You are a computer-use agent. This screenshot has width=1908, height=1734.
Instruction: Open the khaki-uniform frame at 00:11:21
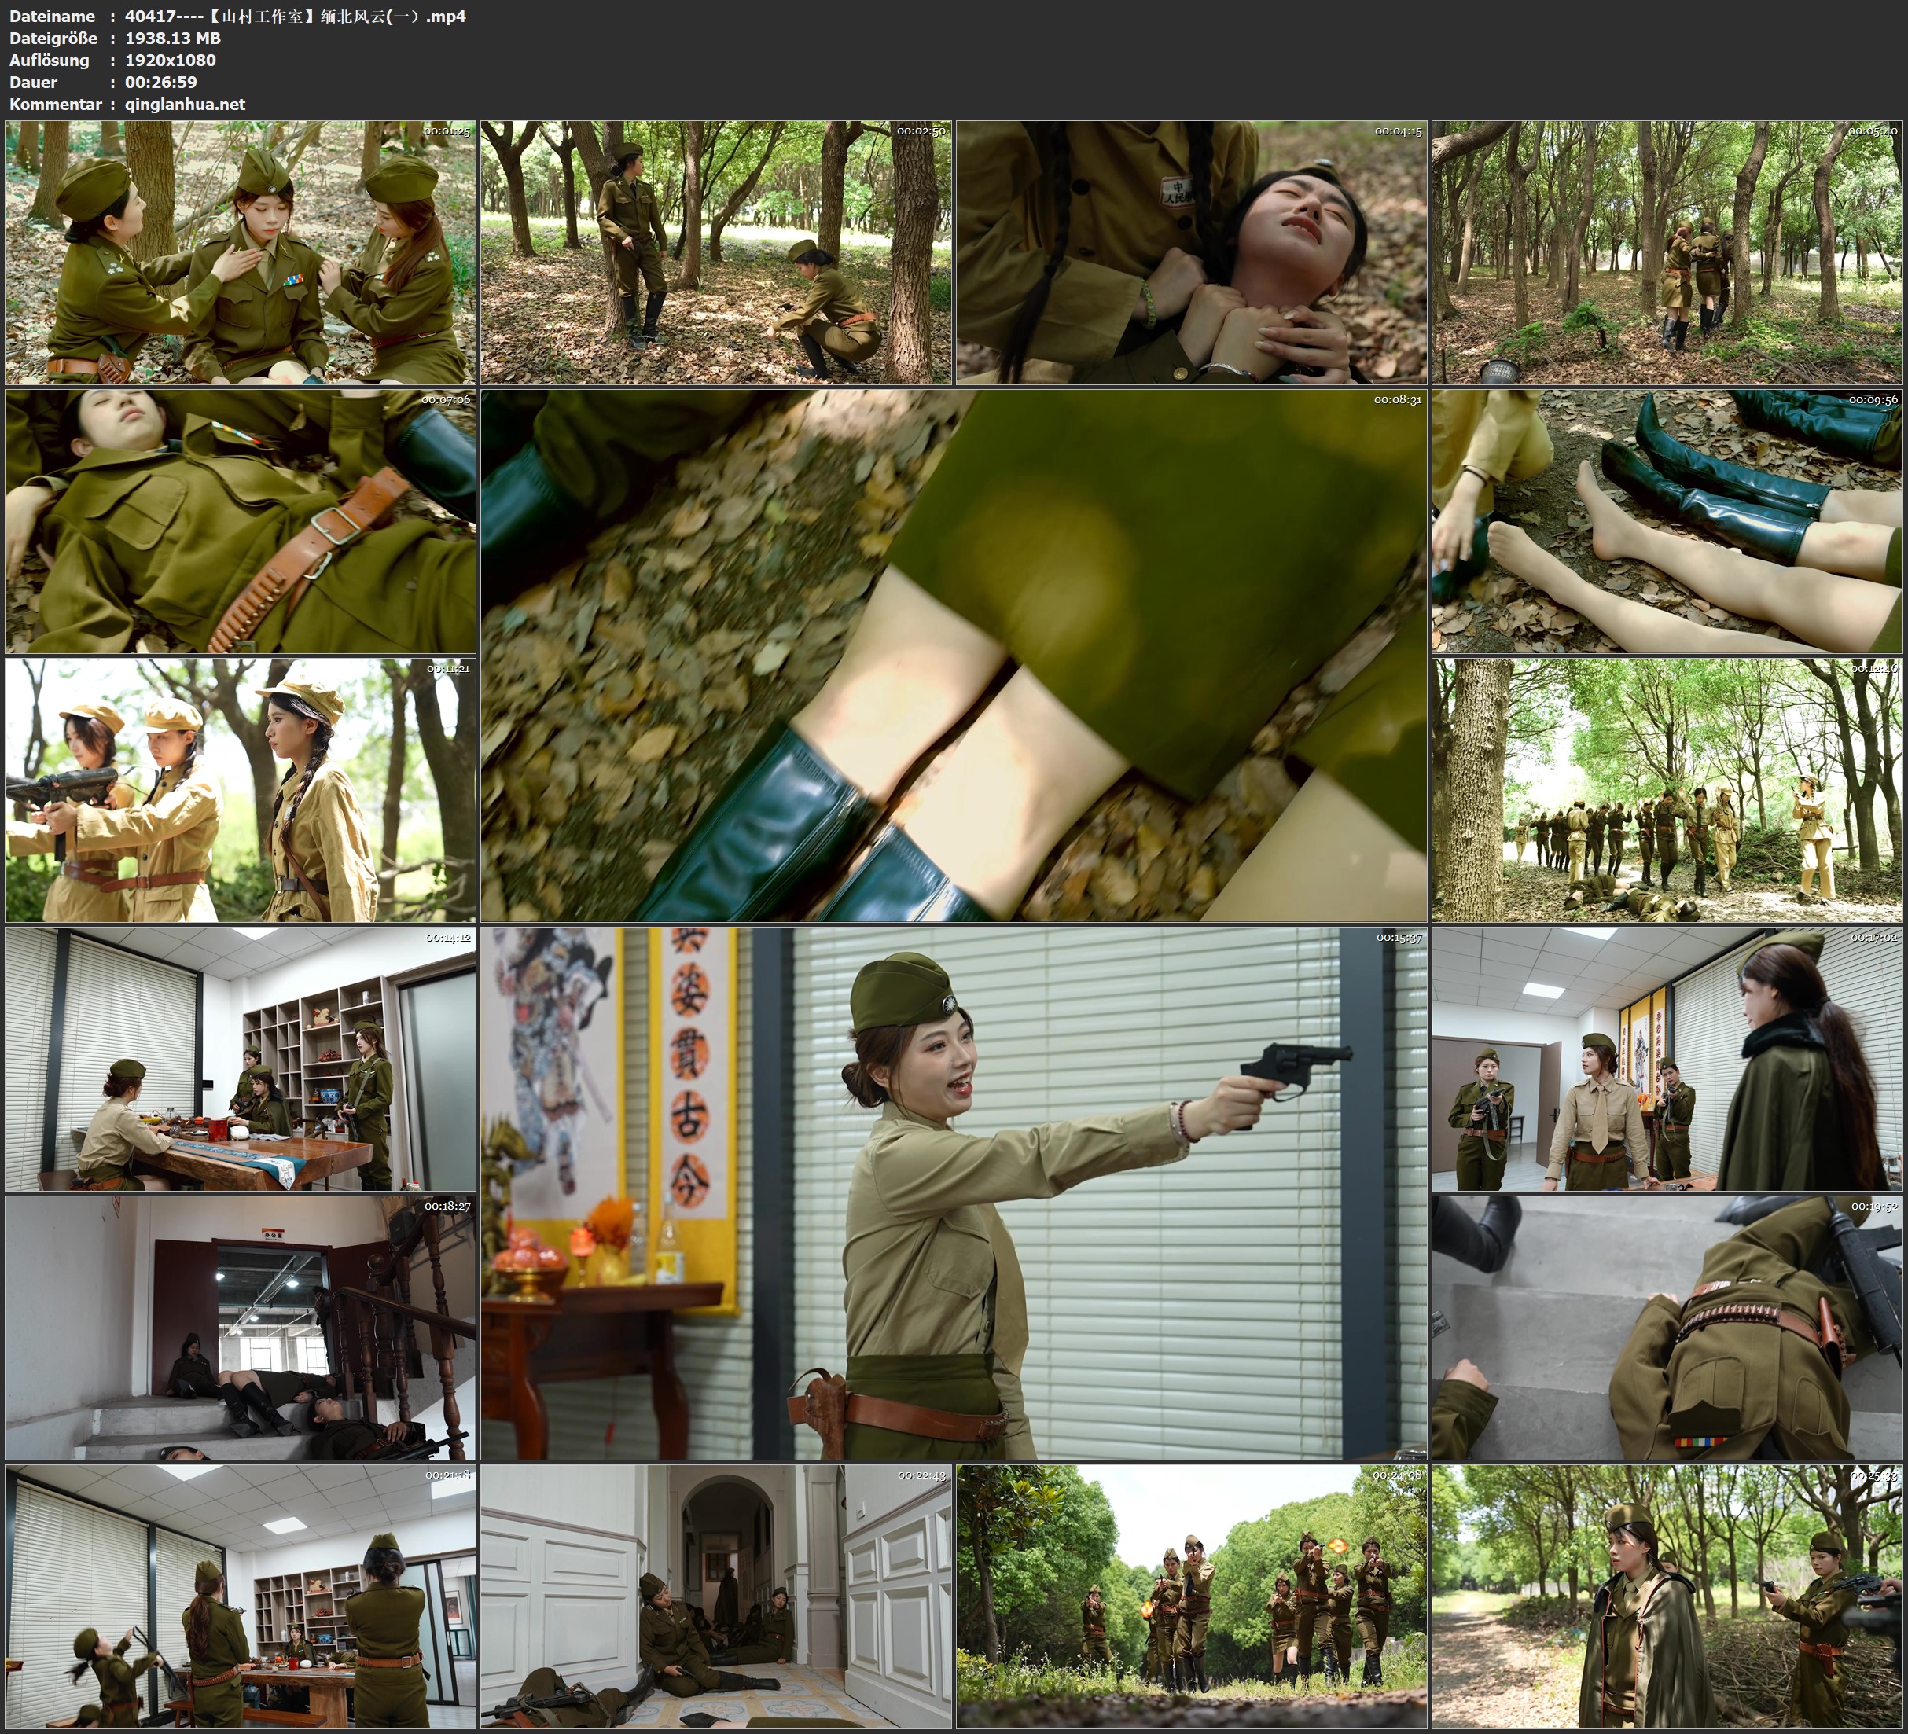(241, 789)
